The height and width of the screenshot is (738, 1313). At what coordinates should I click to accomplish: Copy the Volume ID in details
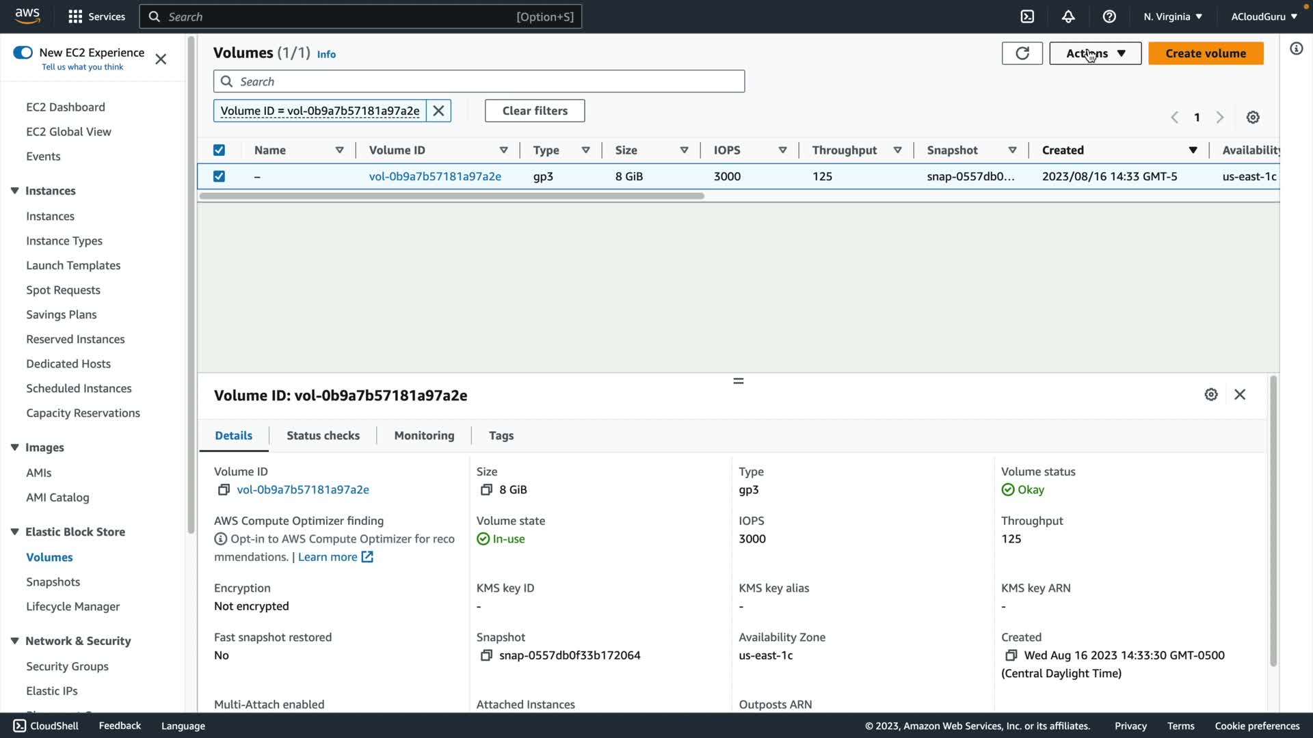pyautogui.click(x=224, y=490)
